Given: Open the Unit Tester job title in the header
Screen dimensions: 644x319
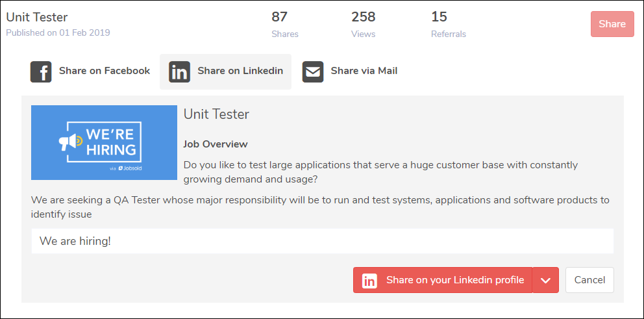Looking at the screenshot, I should click(x=37, y=17).
